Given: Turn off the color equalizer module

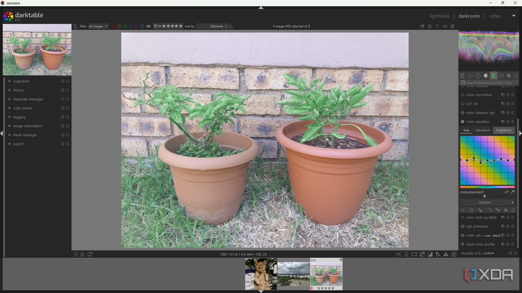Looking at the screenshot, I should click(462, 122).
